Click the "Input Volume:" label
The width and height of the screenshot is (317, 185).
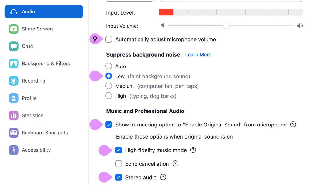click(122, 26)
